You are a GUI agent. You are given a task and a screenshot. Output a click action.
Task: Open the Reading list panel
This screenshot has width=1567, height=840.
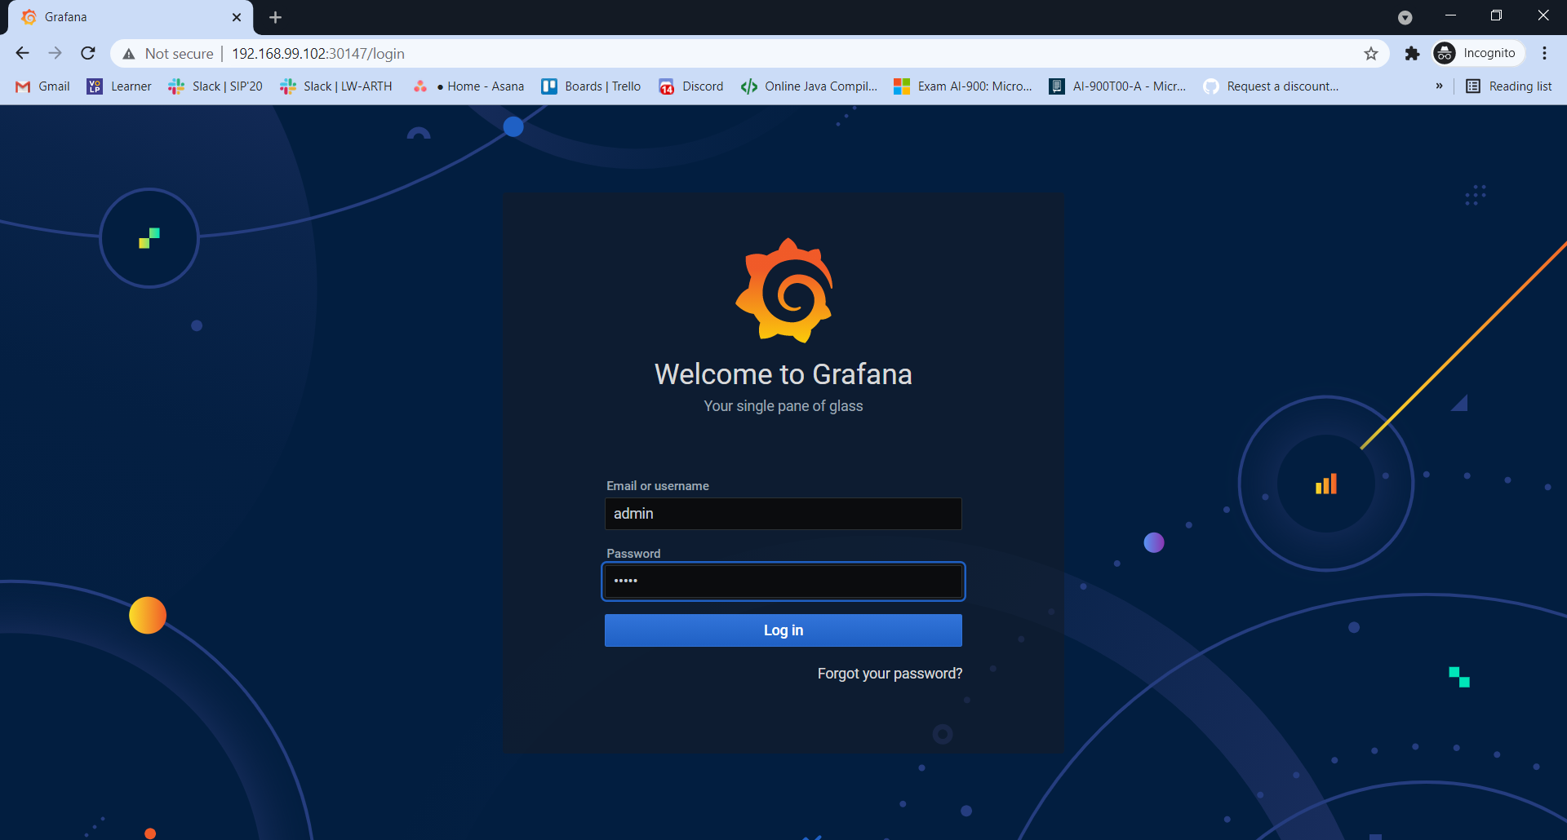1508,86
